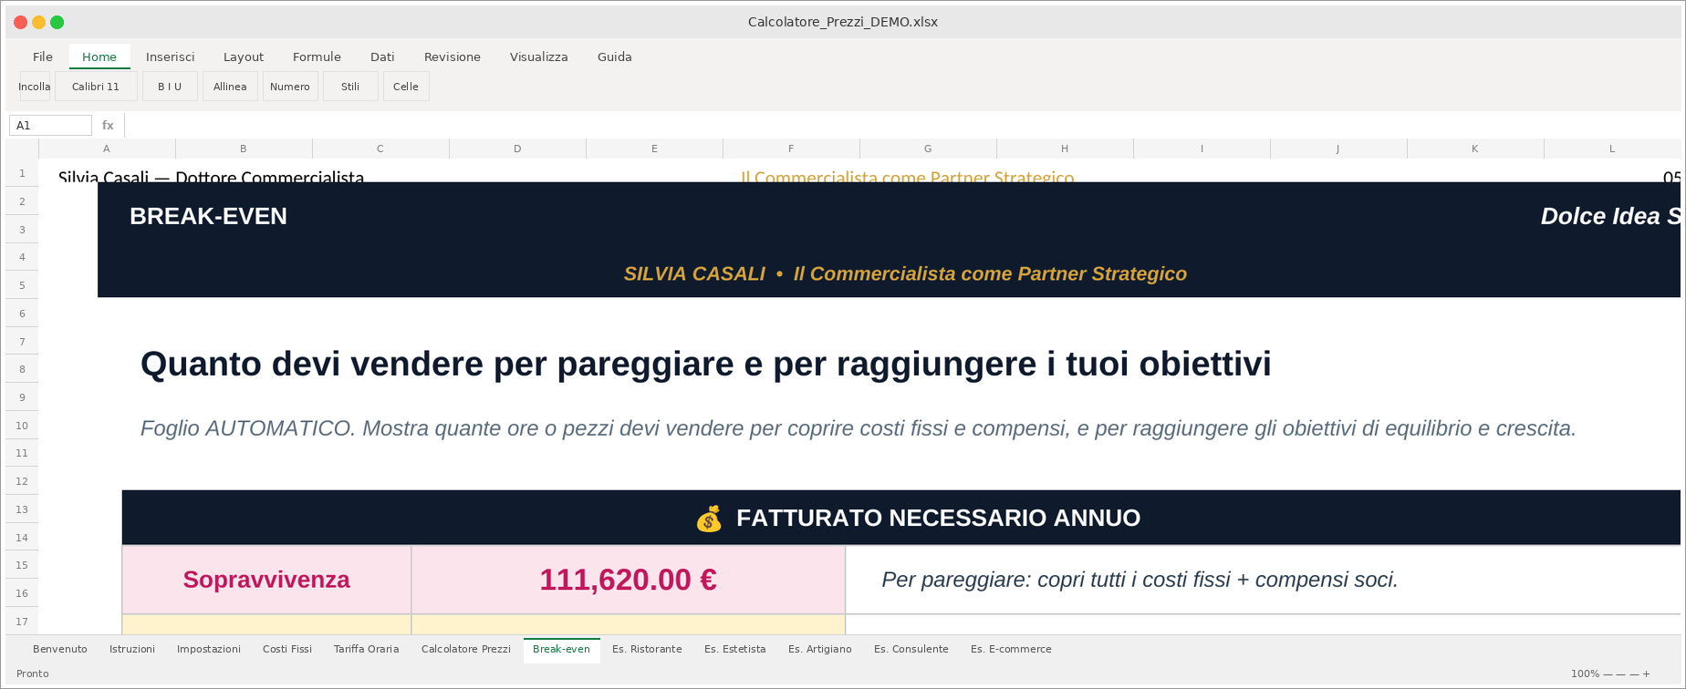1686x689 pixels.
Task: Open the Es. Consulente sheet
Action: (911, 649)
